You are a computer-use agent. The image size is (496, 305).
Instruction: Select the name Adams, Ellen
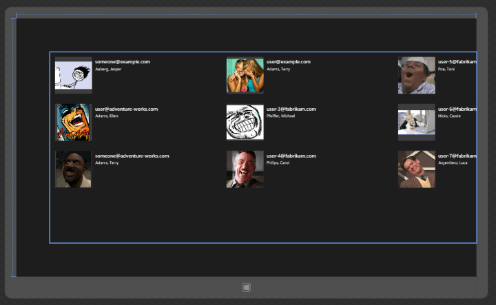[x=106, y=116]
